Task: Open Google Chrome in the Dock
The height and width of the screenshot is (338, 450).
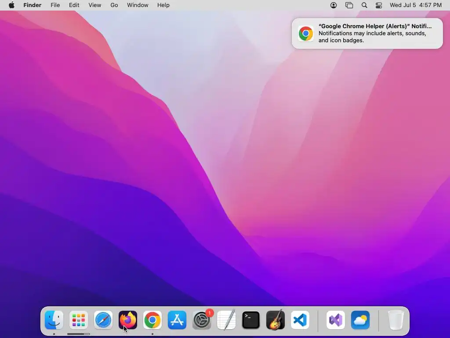Action: 152,320
